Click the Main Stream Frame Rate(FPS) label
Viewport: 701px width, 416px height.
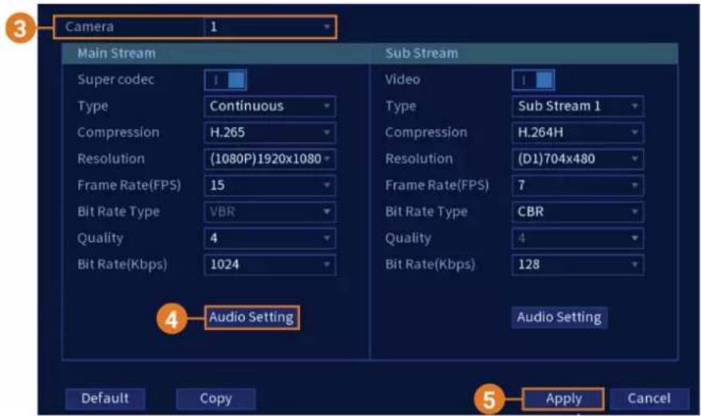[x=129, y=185]
